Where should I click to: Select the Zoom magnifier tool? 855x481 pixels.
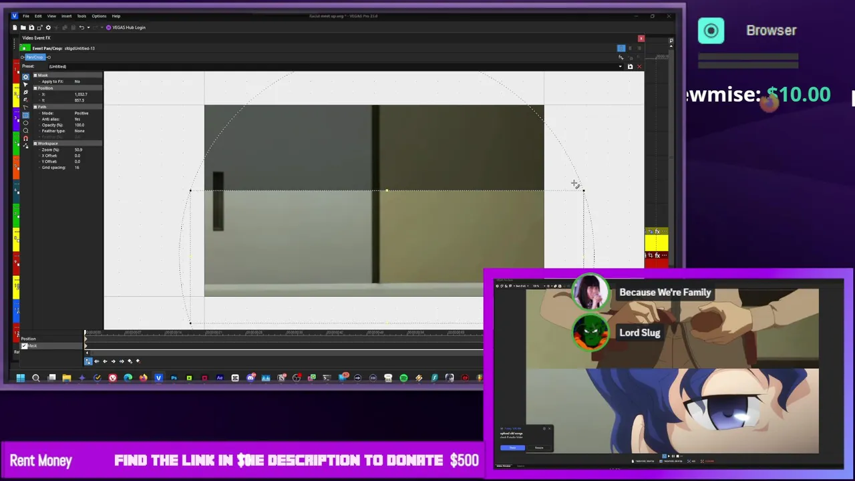pyautogui.click(x=25, y=130)
